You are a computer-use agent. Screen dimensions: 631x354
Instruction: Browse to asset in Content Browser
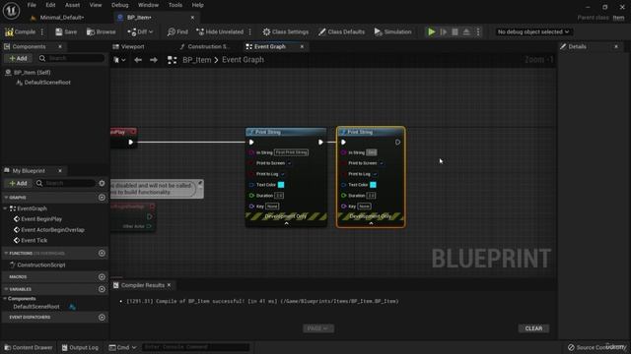tap(101, 31)
